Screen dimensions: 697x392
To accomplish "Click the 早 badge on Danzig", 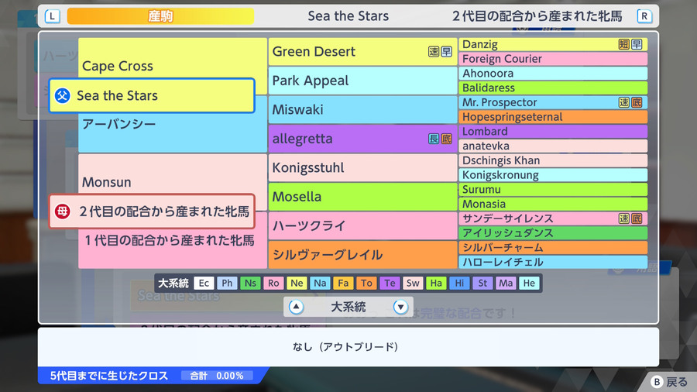I will coord(637,44).
